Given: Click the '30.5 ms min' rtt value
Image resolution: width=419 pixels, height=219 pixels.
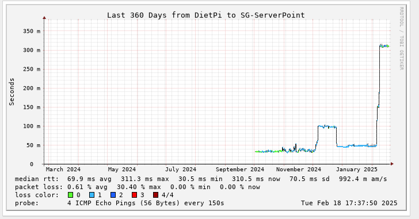Looking at the screenshot, I should pos(200,179).
